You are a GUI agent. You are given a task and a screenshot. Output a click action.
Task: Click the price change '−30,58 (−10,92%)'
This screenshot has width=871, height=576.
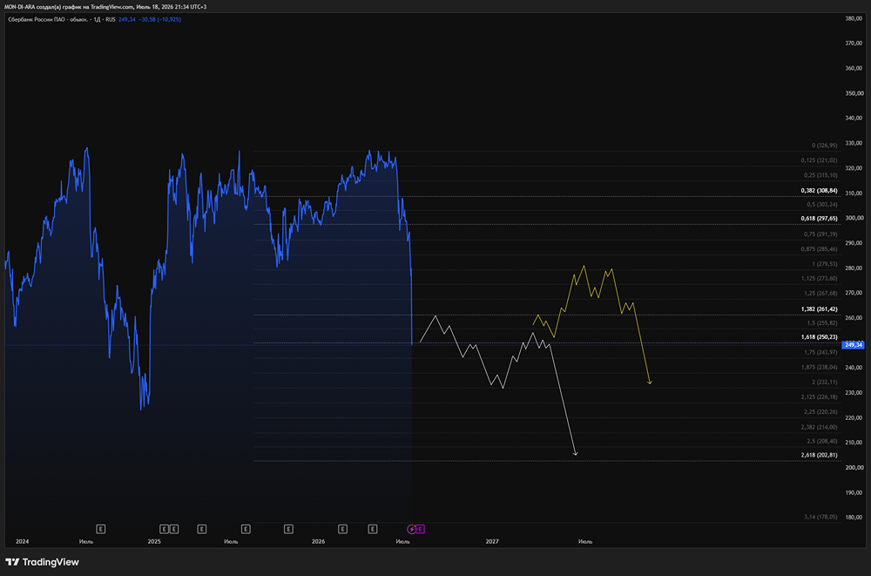tap(160, 19)
